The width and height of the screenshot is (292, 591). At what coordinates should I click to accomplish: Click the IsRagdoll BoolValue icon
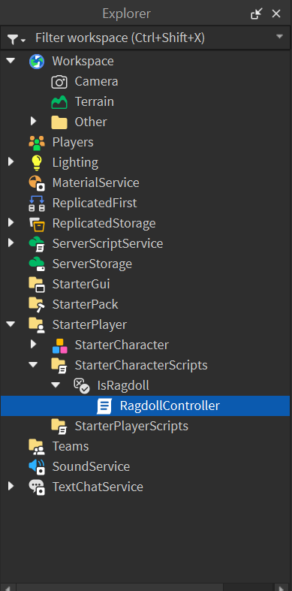(x=81, y=385)
